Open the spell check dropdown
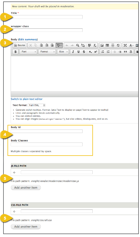The image size is (140, 237). click(59, 45)
